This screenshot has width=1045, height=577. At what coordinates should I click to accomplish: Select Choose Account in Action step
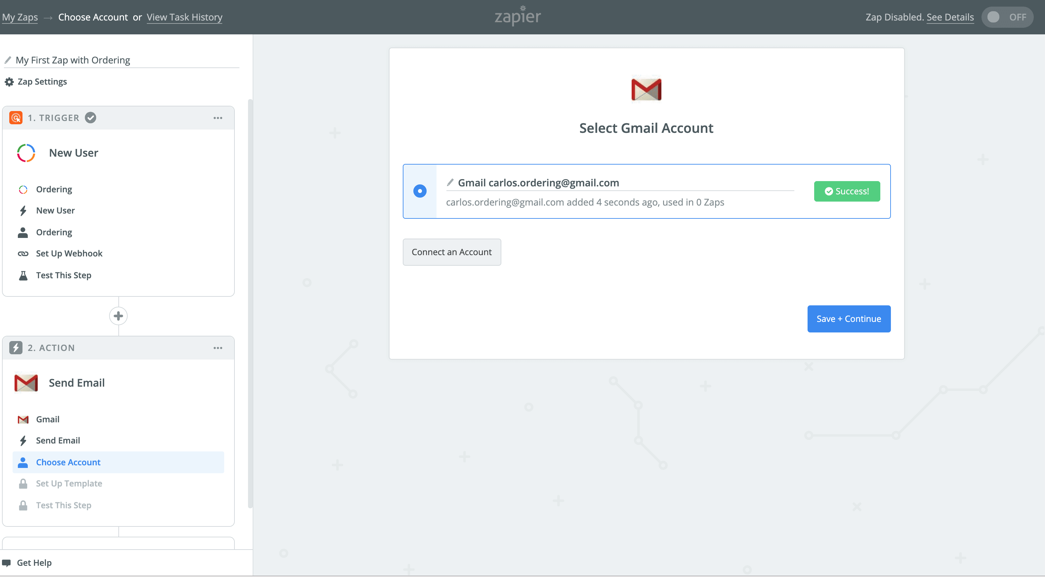tap(68, 462)
